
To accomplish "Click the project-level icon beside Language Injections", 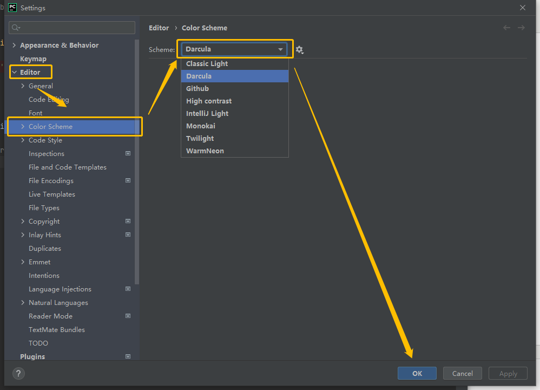I will (x=128, y=289).
